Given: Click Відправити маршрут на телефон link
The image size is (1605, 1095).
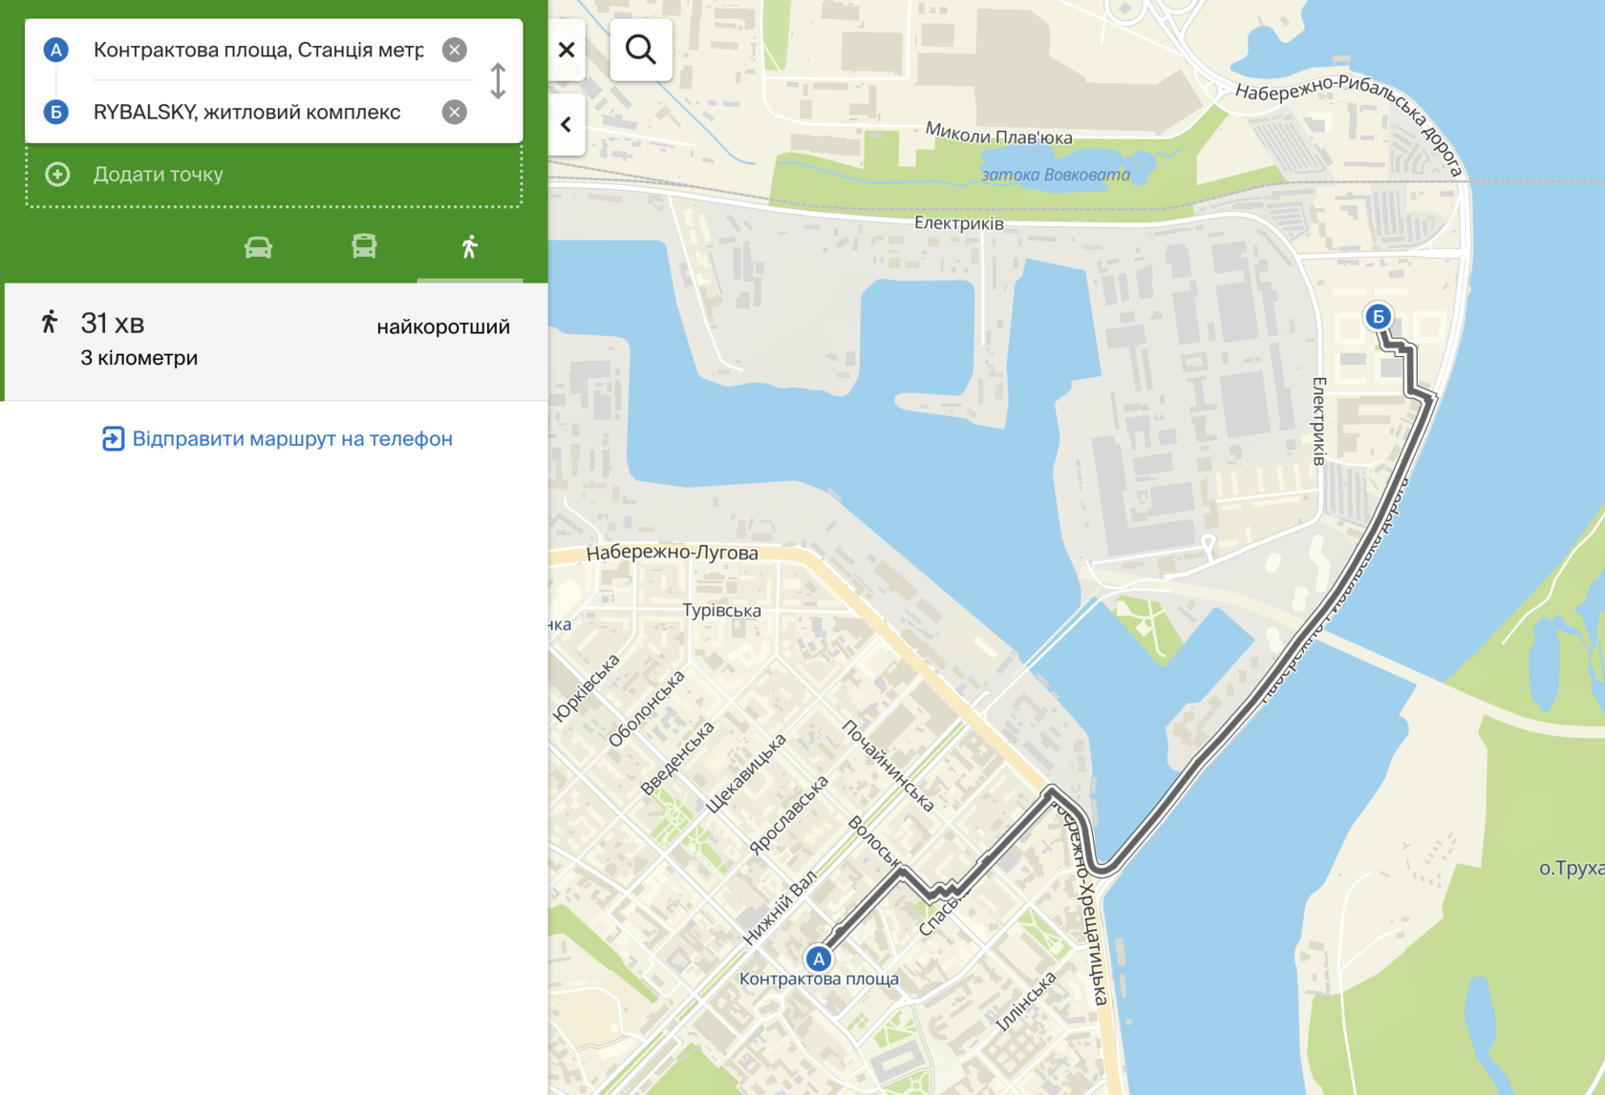Looking at the screenshot, I should tap(291, 439).
